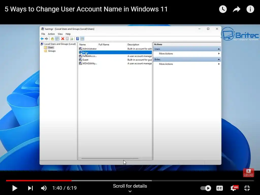This screenshot has width=260, height=195.
Task: Click the Guest user account icon
Action: click(x=80, y=60)
